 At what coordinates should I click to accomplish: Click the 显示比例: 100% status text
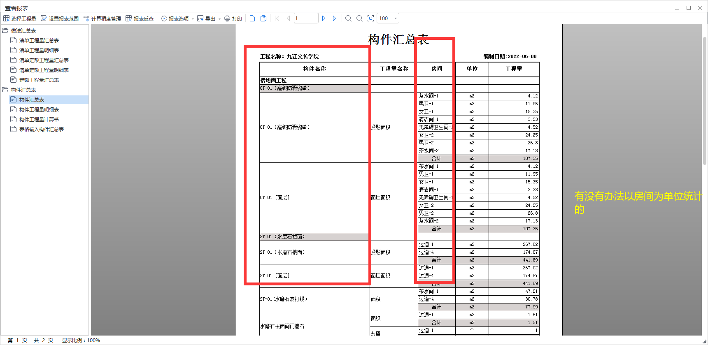coord(81,340)
